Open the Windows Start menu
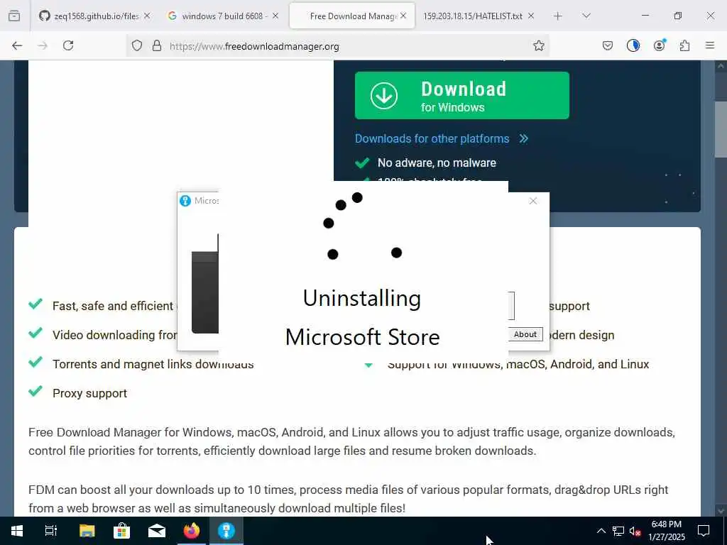Viewport: 727px width, 545px height. pos(17,531)
